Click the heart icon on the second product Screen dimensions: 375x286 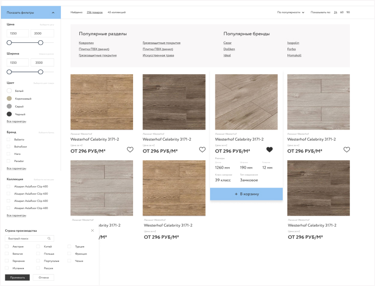point(202,150)
